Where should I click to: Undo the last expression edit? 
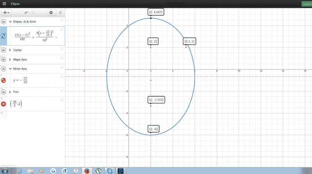(27, 12)
